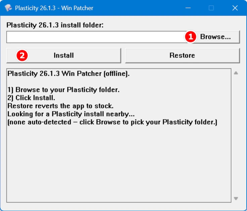Click the Plasticity app icon in title bar
This screenshot has width=247, height=211.
point(8,8)
